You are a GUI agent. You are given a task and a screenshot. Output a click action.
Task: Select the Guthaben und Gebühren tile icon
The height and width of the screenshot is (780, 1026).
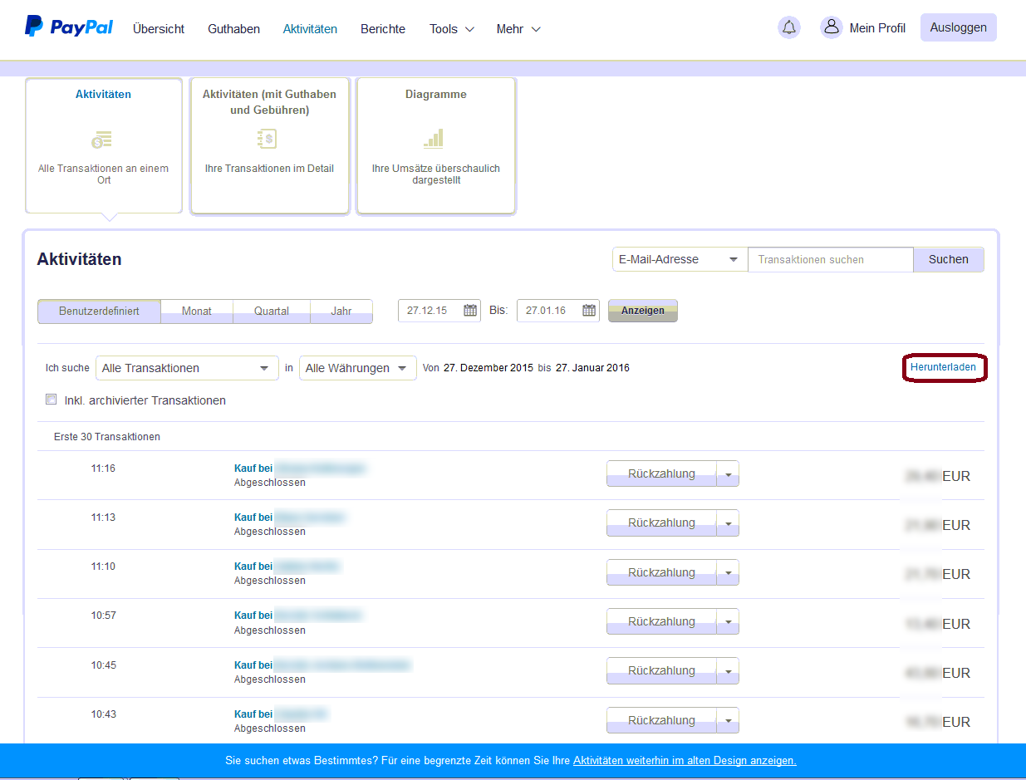pyautogui.click(x=267, y=139)
